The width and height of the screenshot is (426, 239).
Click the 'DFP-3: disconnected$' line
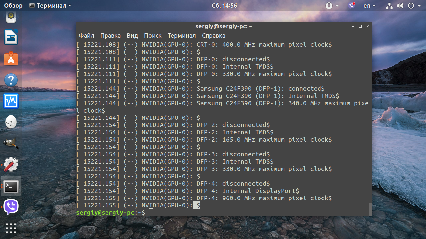[x=233, y=154]
